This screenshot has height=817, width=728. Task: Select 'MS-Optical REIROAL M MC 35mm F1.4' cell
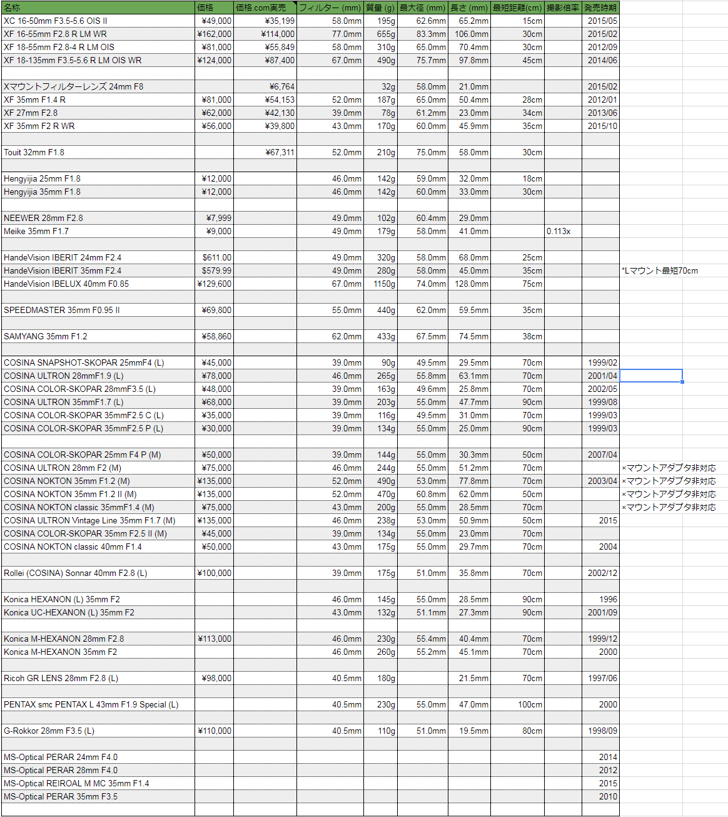pyautogui.click(x=98, y=783)
